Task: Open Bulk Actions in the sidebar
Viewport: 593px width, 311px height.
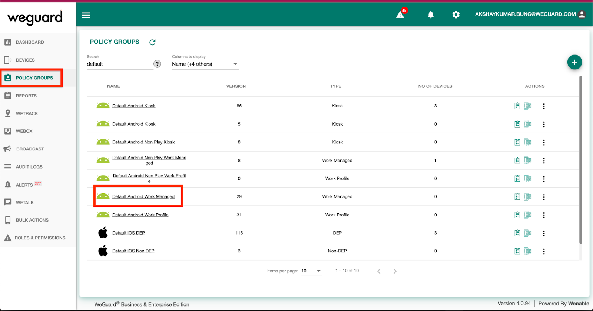Action: (x=32, y=220)
